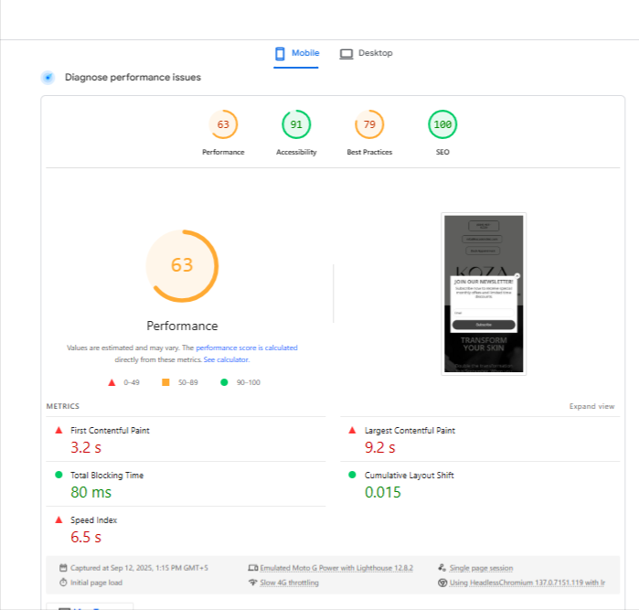Click the red triangle beside Largest Contentful Paint
639x610 pixels.
click(x=353, y=430)
